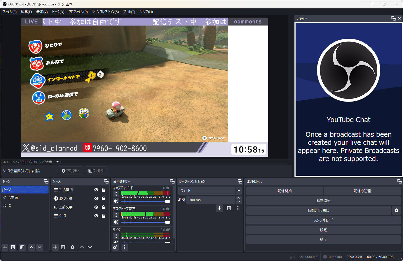Viewport: 403px width, 261px height.
Task: Open virtual camera settings gear
Action: (x=397, y=210)
